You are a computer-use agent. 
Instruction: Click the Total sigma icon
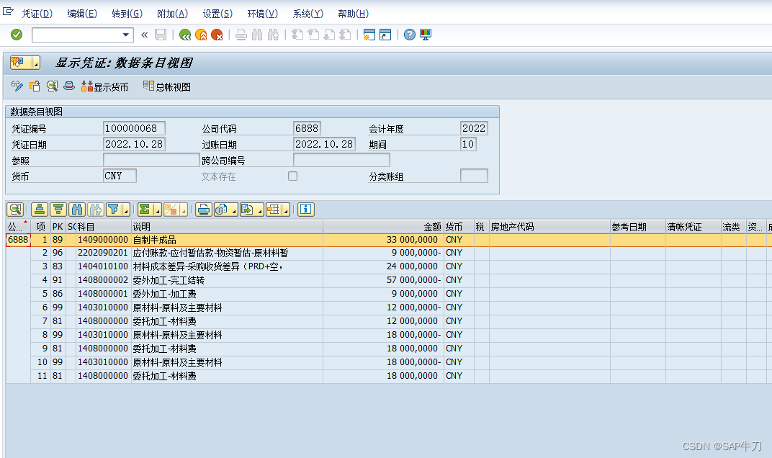145,210
